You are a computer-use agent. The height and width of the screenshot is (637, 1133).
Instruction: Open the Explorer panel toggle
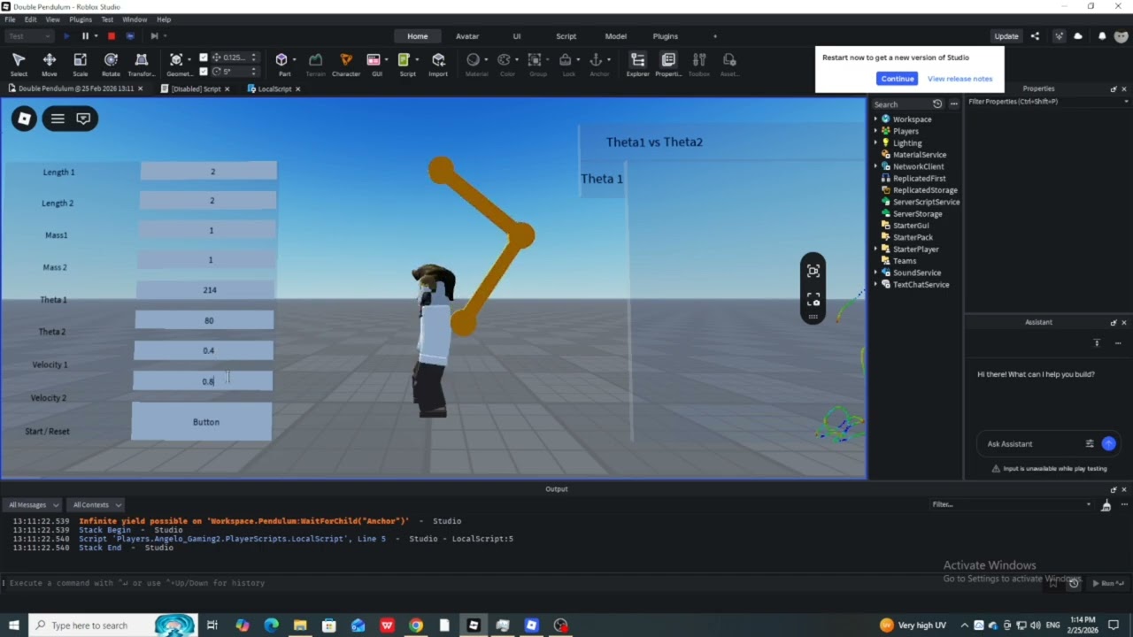click(637, 63)
